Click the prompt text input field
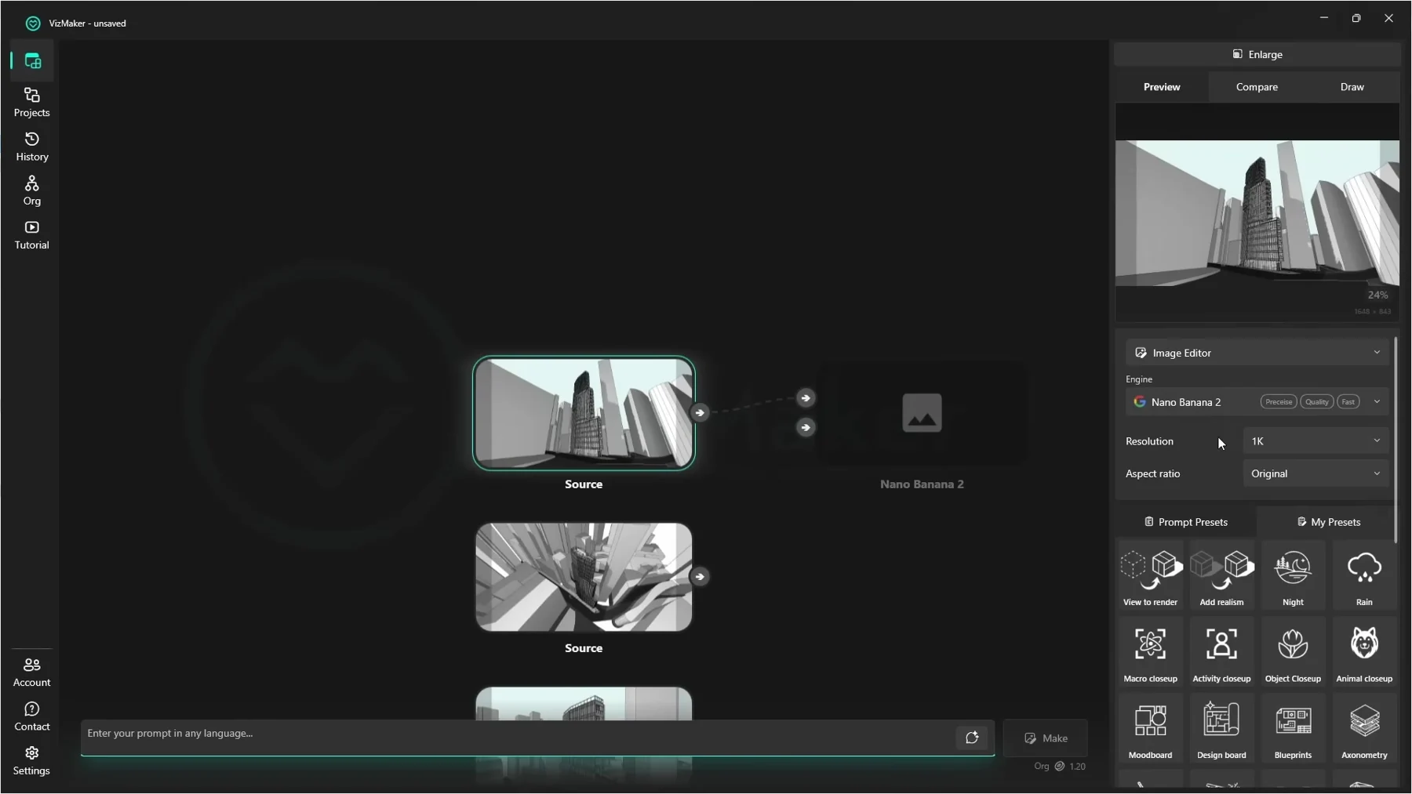Viewport: 1412px width, 794px height. [x=518, y=737]
